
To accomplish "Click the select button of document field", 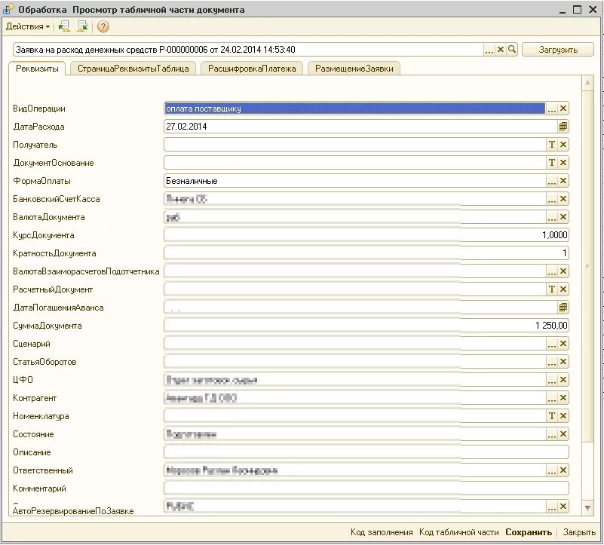I will [x=489, y=50].
